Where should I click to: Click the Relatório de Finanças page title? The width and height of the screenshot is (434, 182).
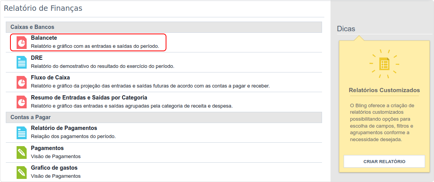43,8
